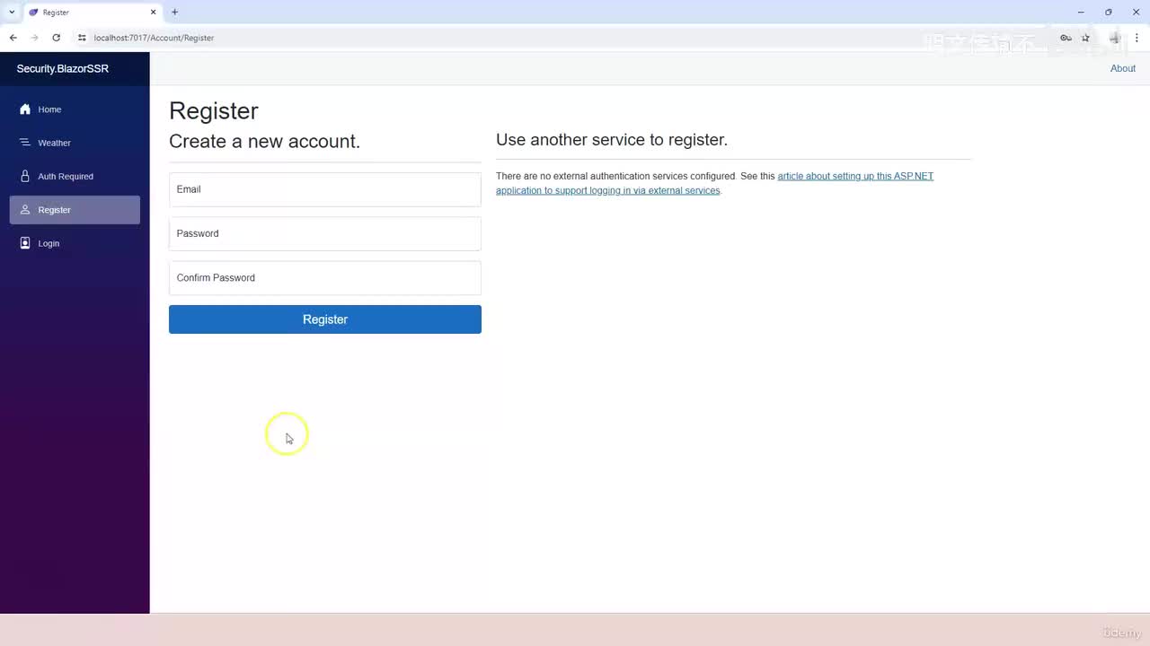Image resolution: width=1150 pixels, height=646 pixels.
Task: Click the Weather list icon
Action: [25, 143]
